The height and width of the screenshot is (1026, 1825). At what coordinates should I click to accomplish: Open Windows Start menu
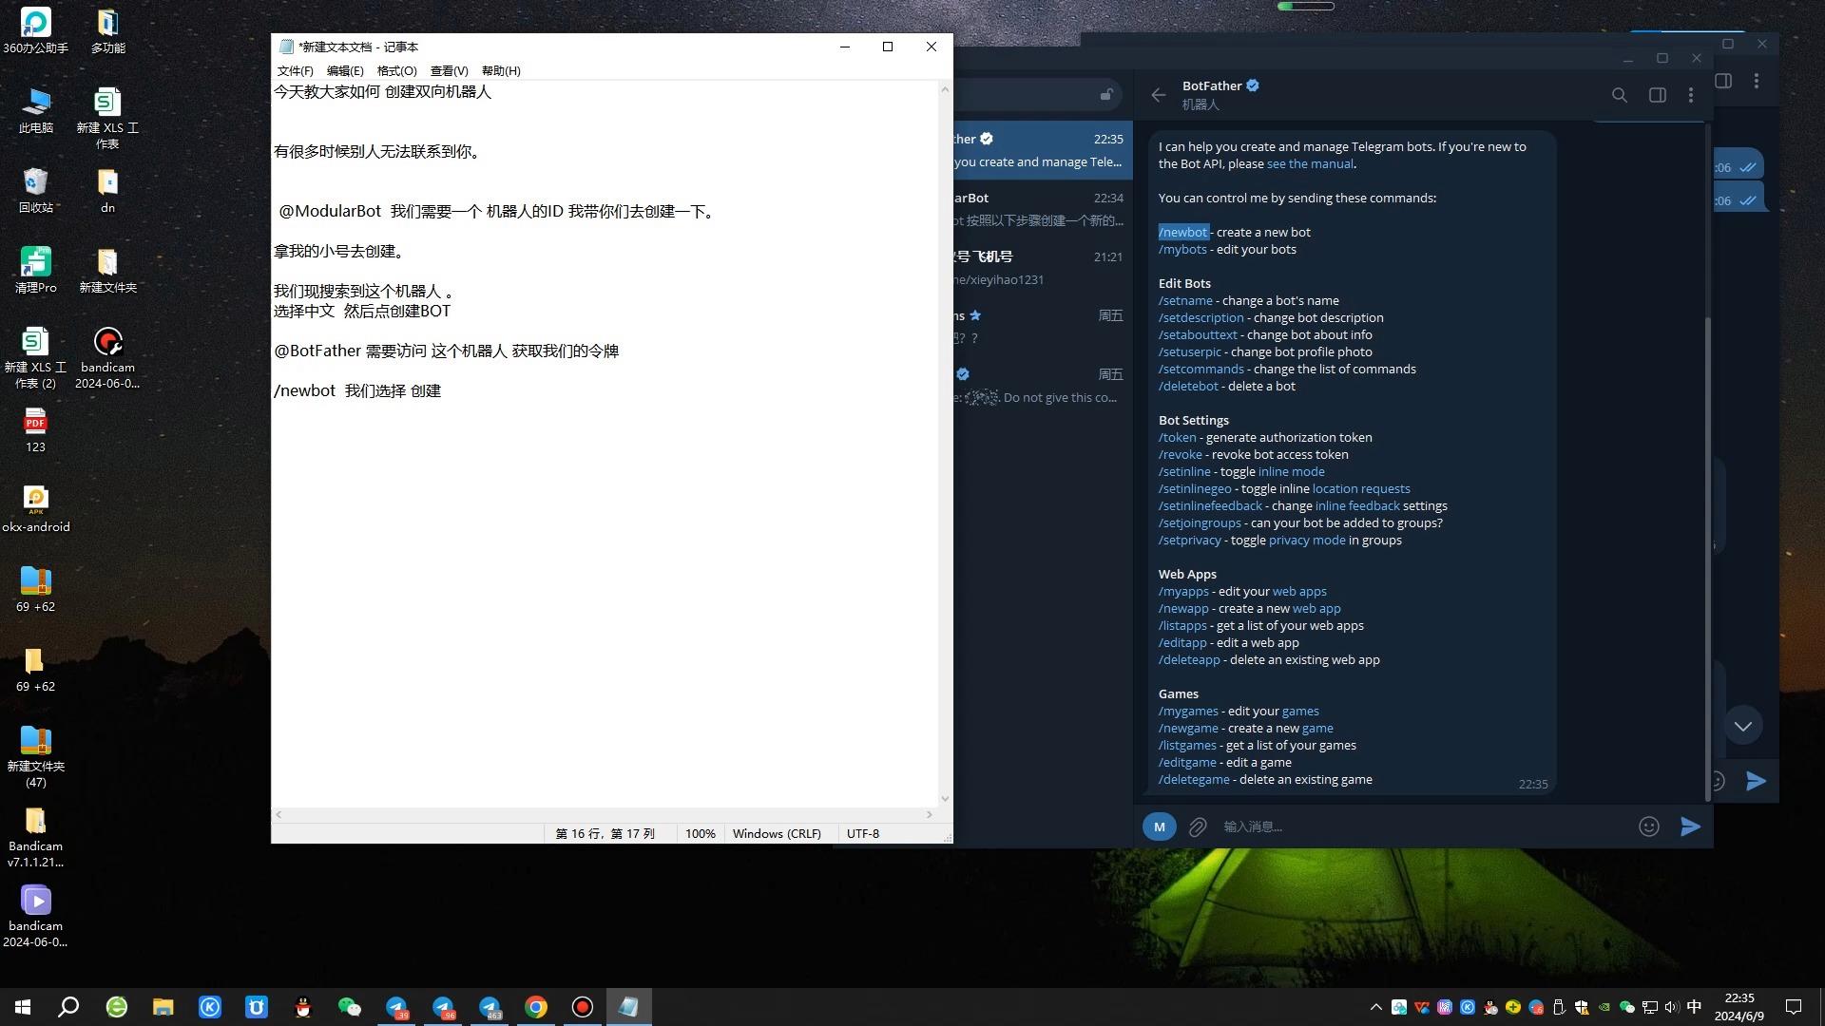23,1007
